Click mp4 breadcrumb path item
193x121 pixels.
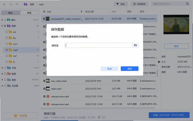coord(41,5)
